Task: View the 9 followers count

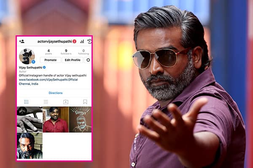Action: click(65, 52)
